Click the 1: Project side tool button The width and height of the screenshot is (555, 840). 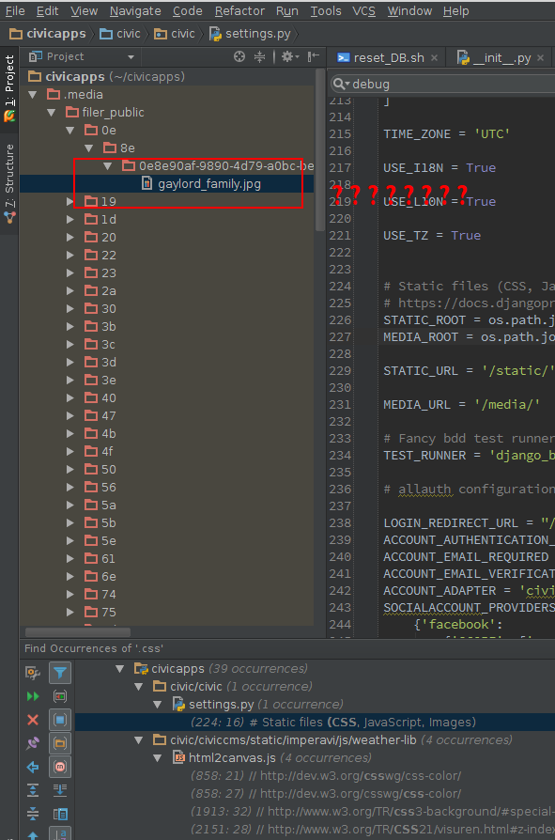[9, 87]
